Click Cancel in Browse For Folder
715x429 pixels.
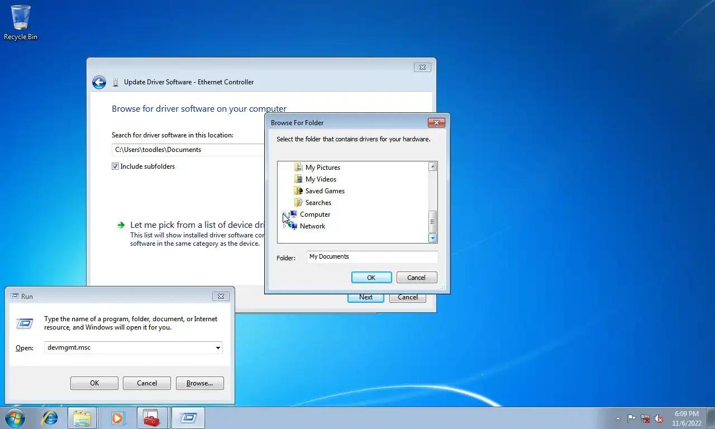tap(417, 278)
